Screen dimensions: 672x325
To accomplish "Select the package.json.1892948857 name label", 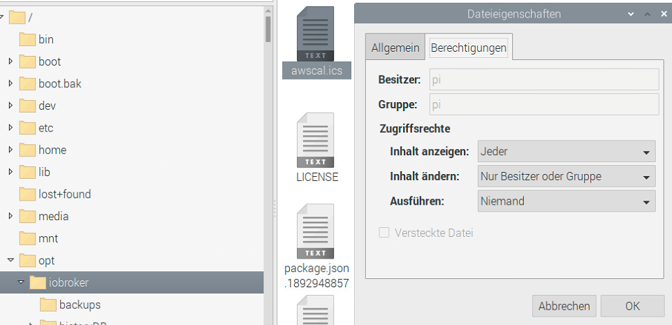I will tap(316, 276).
